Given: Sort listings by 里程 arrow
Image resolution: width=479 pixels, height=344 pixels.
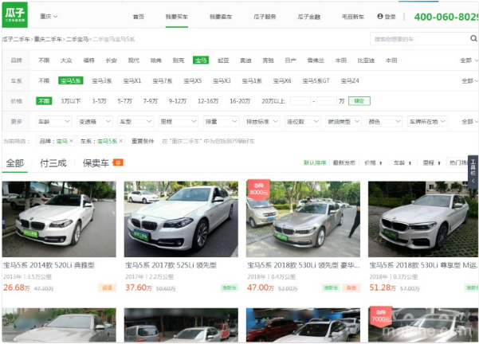Looking at the screenshot, I should click(x=439, y=163).
